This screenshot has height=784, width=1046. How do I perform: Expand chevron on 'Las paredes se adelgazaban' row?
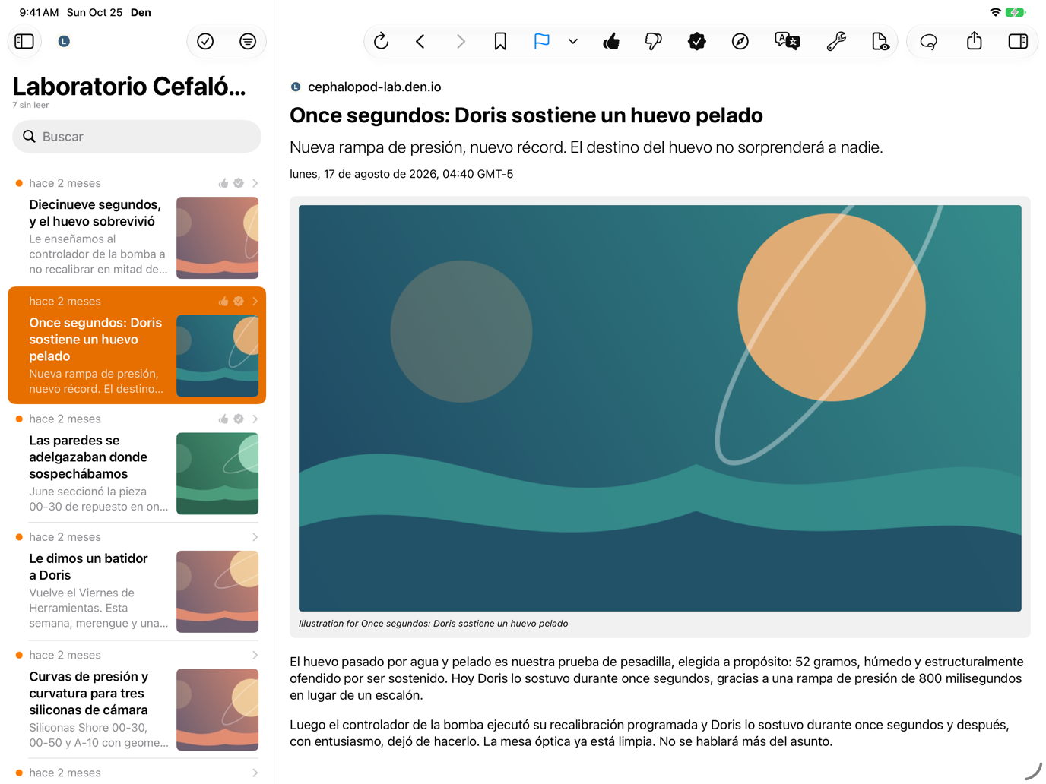(x=255, y=419)
